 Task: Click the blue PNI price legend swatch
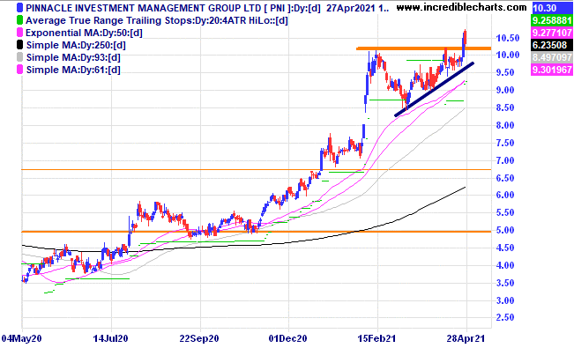coord(19,8)
